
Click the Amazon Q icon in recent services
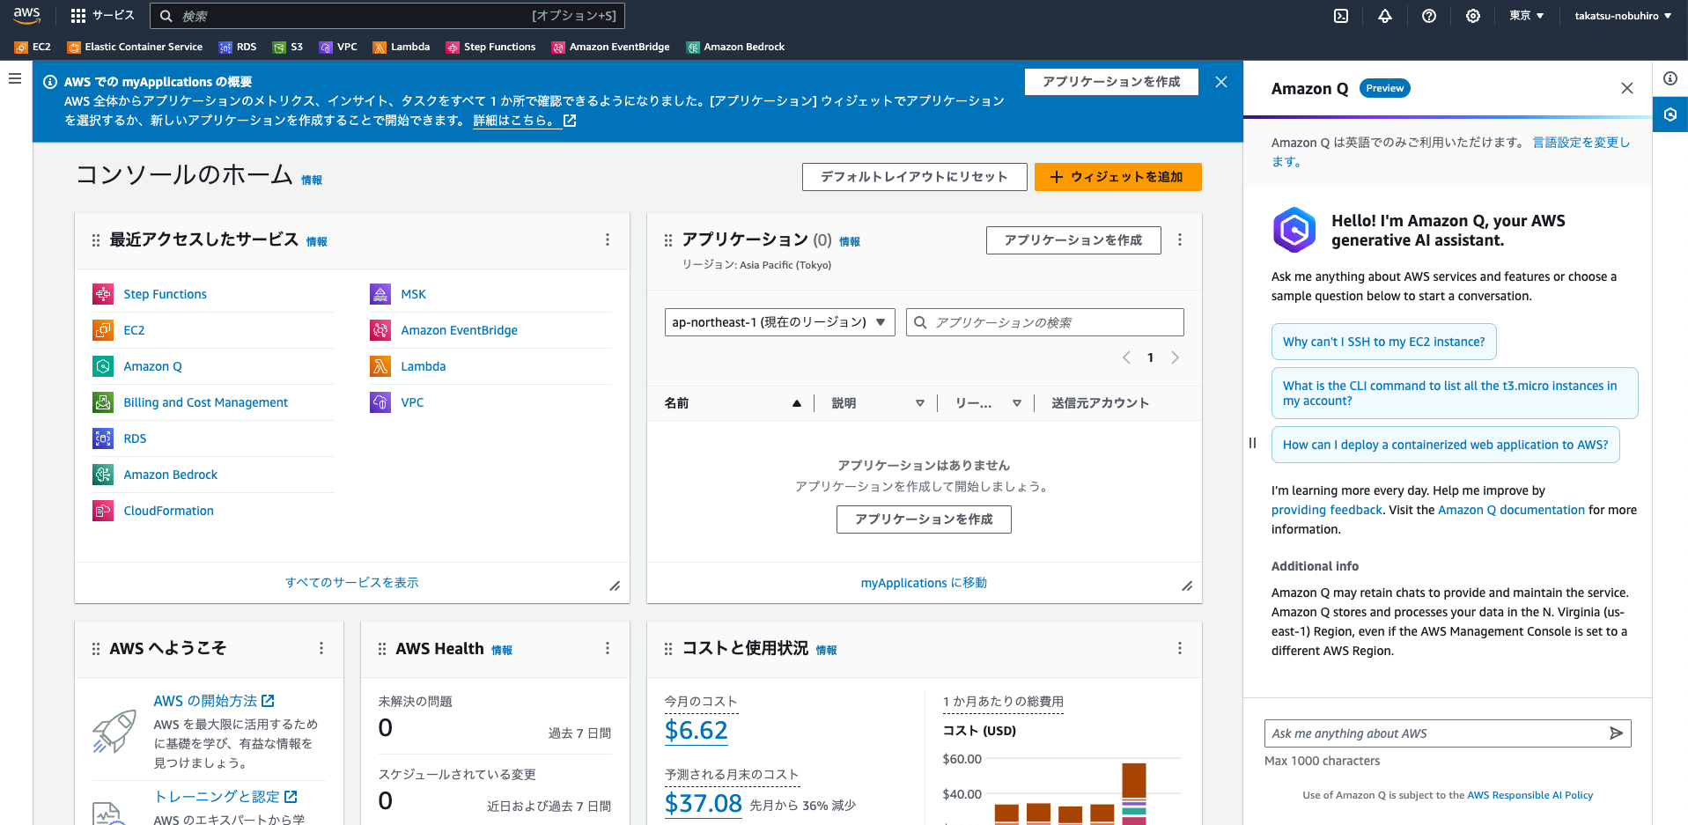pyautogui.click(x=103, y=366)
